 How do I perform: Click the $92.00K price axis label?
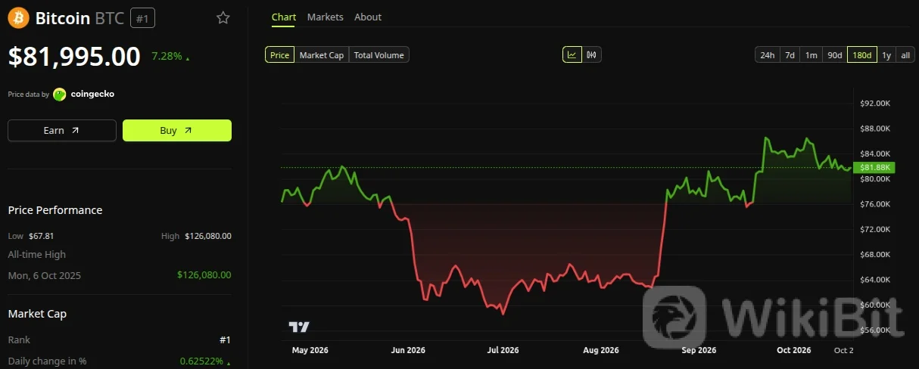876,103
